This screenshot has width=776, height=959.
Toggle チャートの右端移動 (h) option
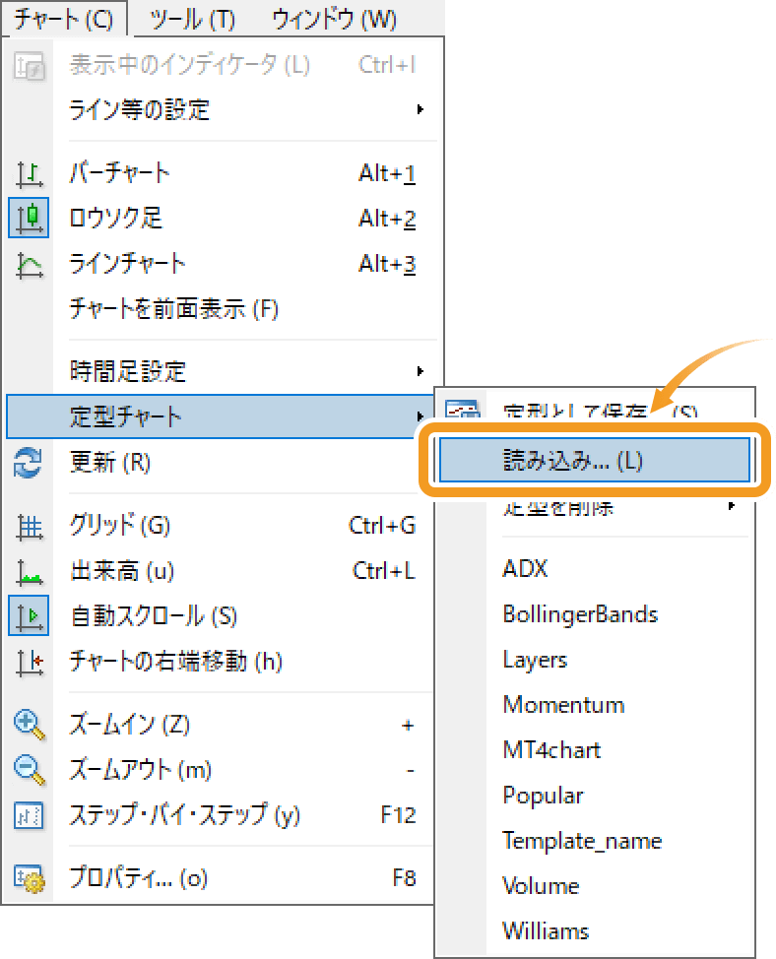[221, 662]
